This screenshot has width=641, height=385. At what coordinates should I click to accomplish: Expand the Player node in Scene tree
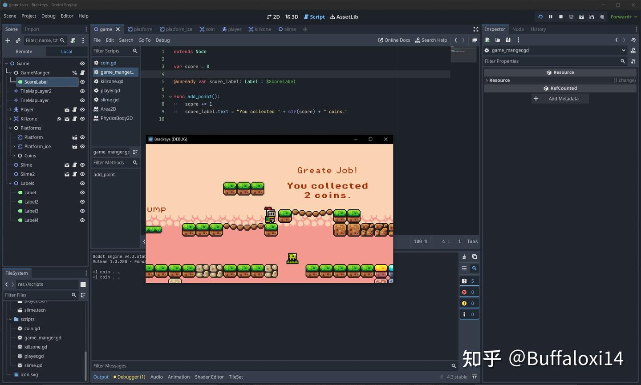pos(10,109)
